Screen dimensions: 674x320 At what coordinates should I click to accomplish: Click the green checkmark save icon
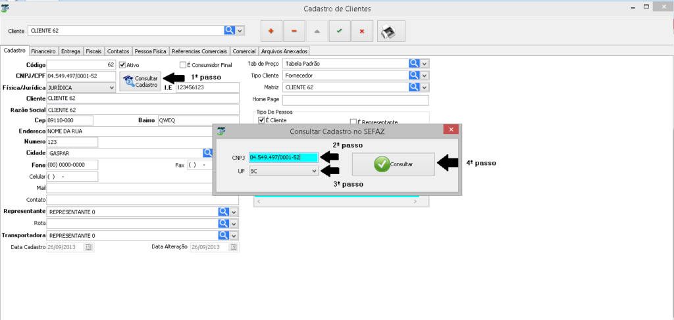coord(339,31)
